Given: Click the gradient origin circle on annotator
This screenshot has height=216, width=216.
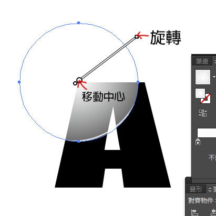Looking at the screenshot, I should (79, 80).
